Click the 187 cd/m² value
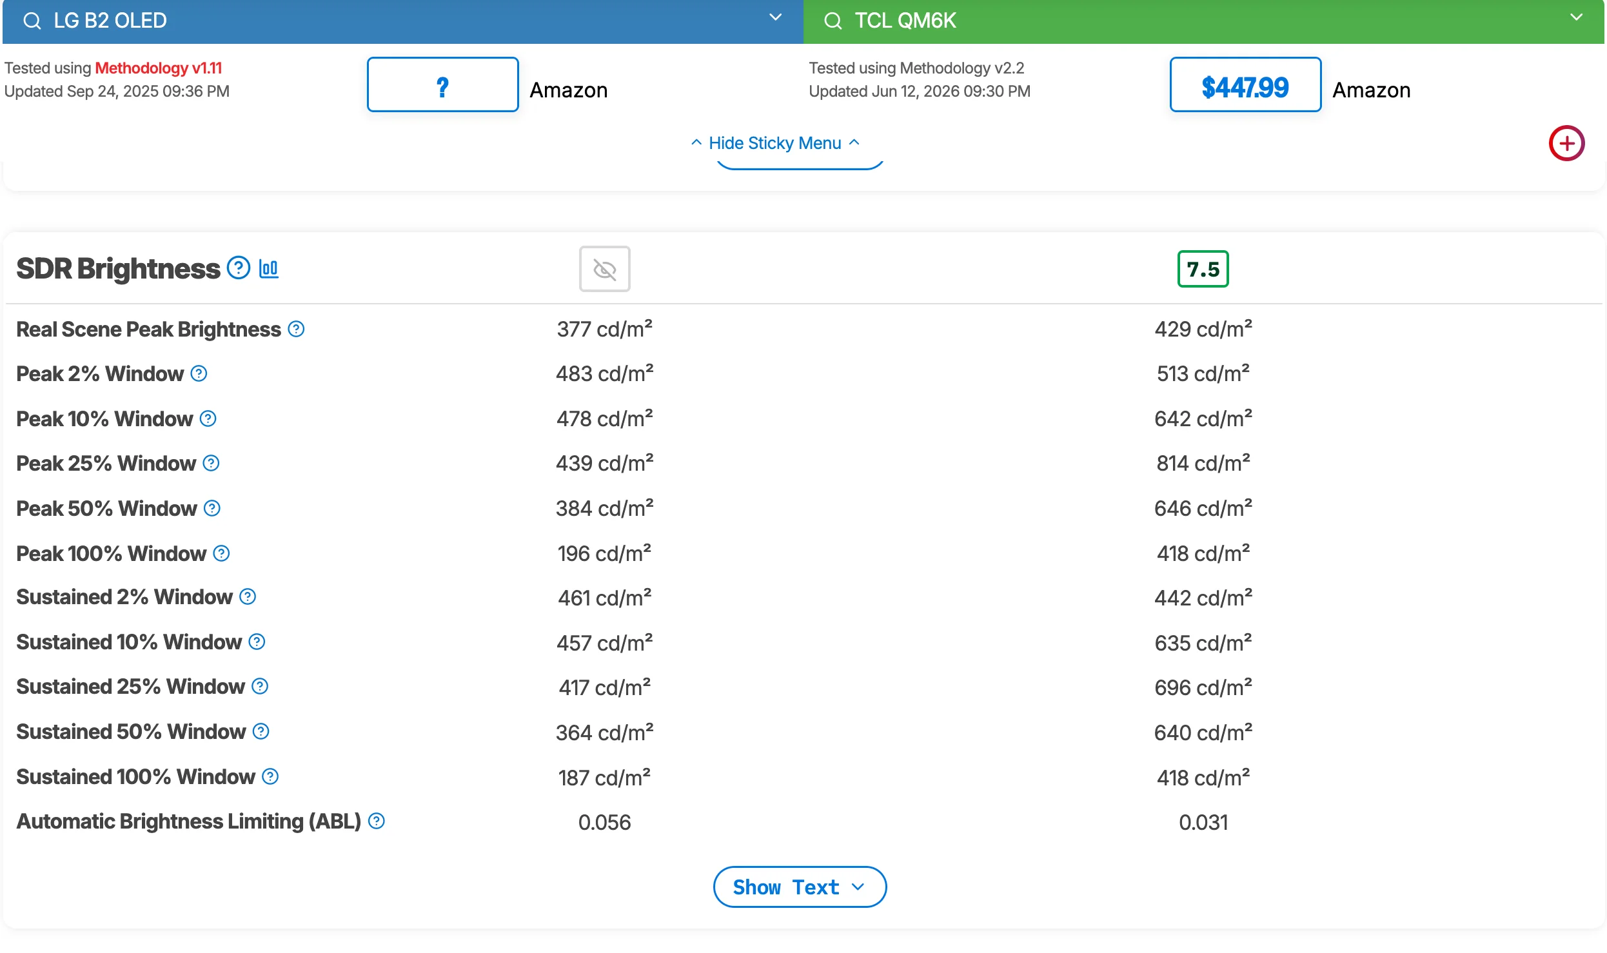Viewport: 1607px width, 953px height. (605, 778)
